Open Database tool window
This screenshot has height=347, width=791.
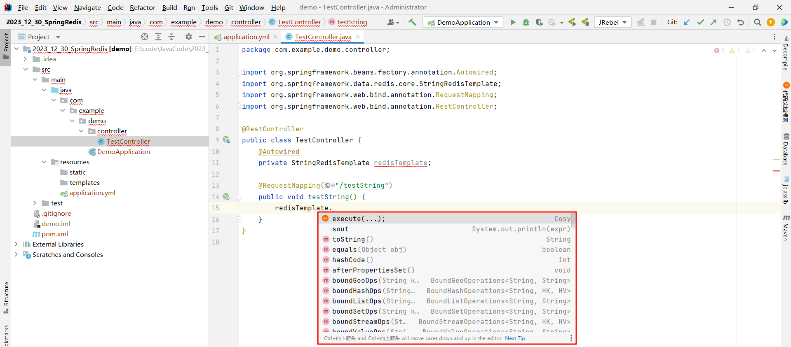[x=786, y=149]
